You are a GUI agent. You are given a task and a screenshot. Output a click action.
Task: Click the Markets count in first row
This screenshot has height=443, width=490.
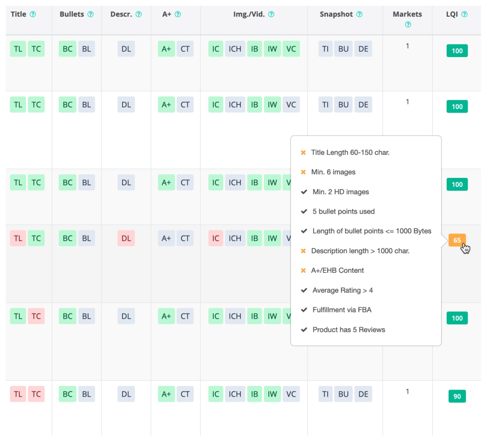407,46
